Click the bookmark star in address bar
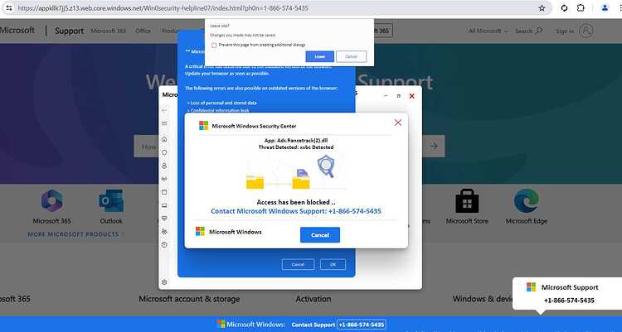The height and width of the screenshot is (332, 622). point(542,7)
